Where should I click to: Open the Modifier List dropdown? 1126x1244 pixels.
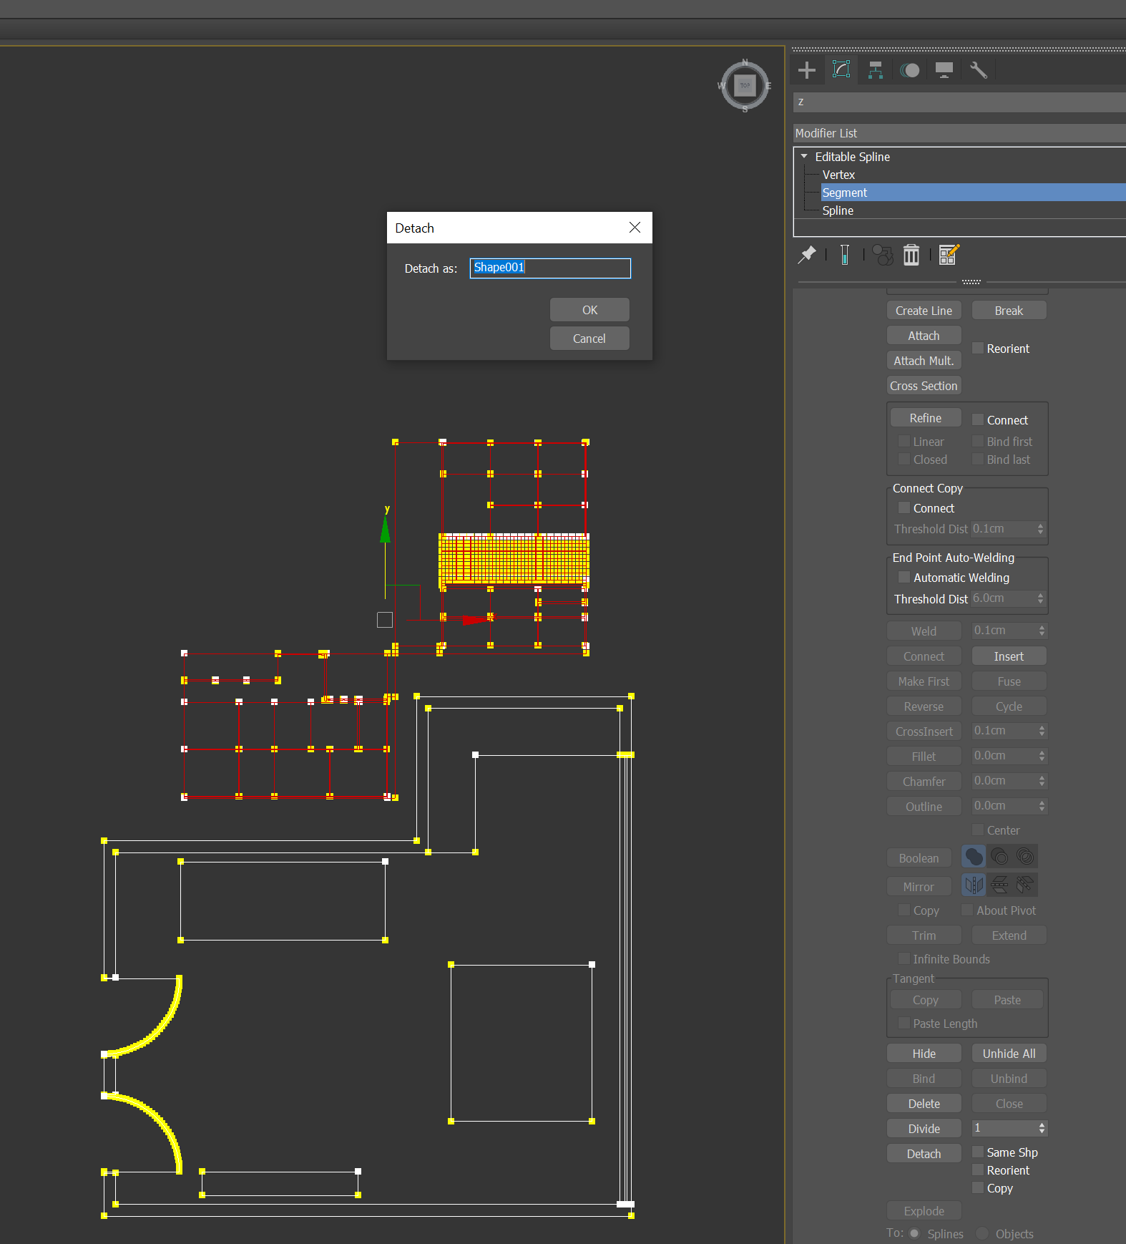click(959, 133)
